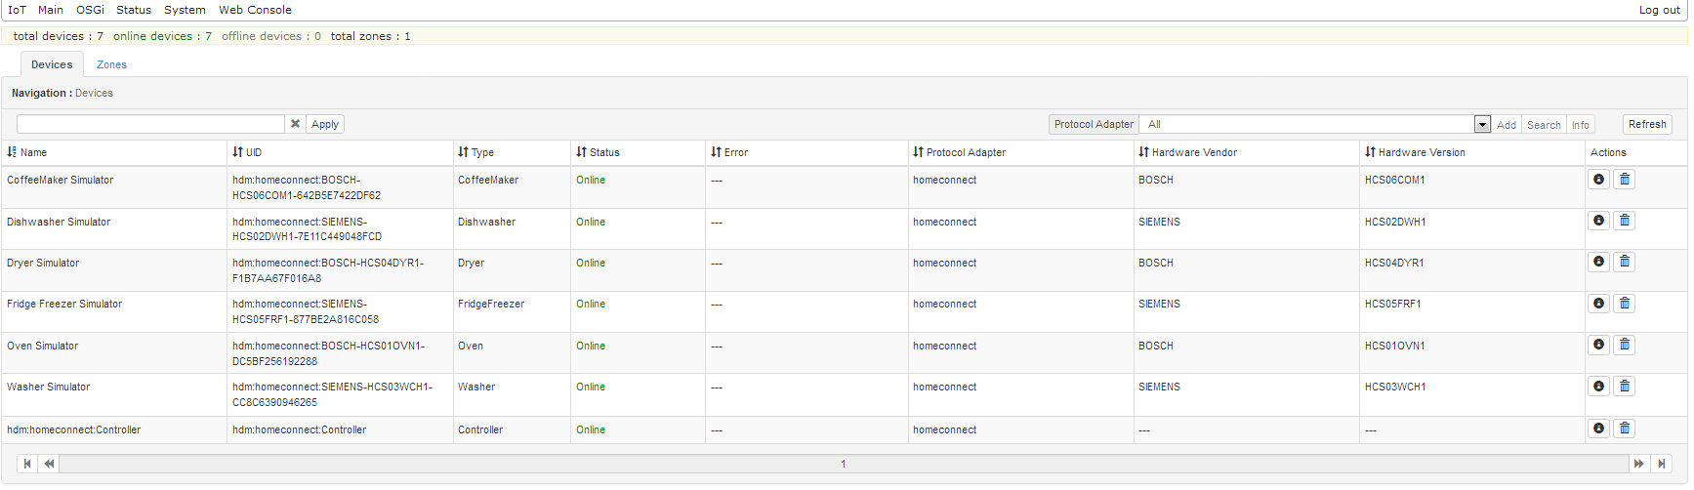The image size is (1694, 490).
Task: Click the Apply filter button
Action: pyautogui.click(x=325, y=124)
